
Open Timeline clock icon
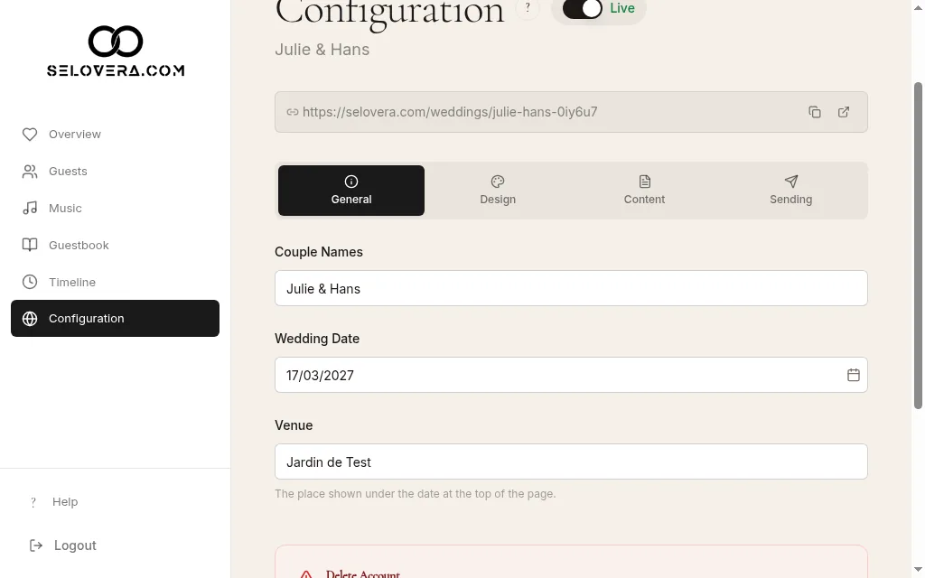click(30, 282)
